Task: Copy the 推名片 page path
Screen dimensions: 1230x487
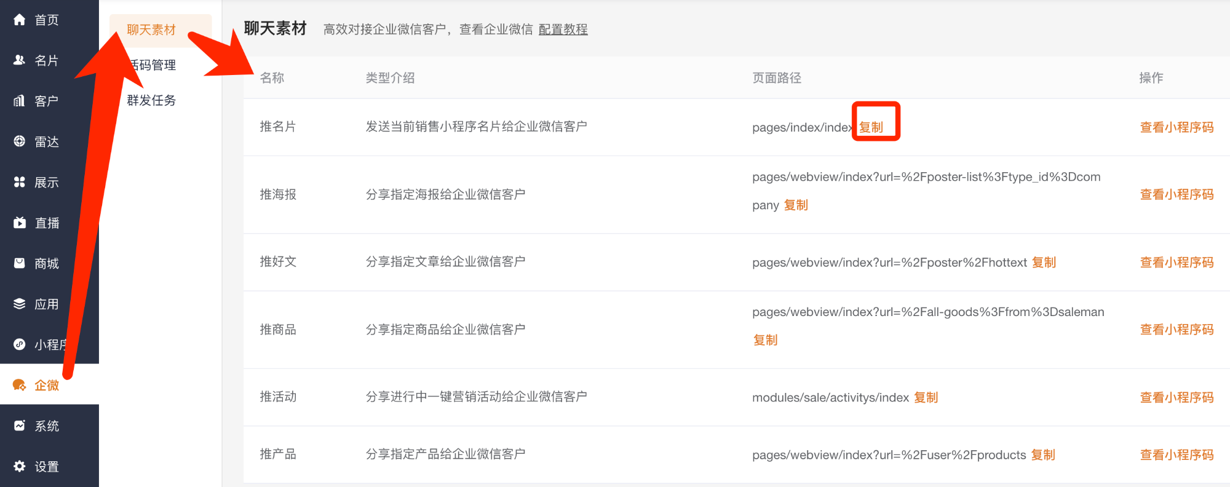Action: (871, 127)
